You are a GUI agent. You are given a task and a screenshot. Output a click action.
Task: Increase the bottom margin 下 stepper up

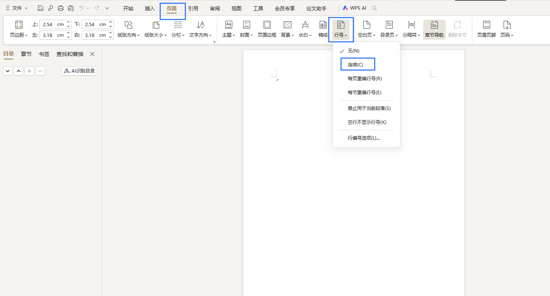pyautogui.click(x=111, y=22)
